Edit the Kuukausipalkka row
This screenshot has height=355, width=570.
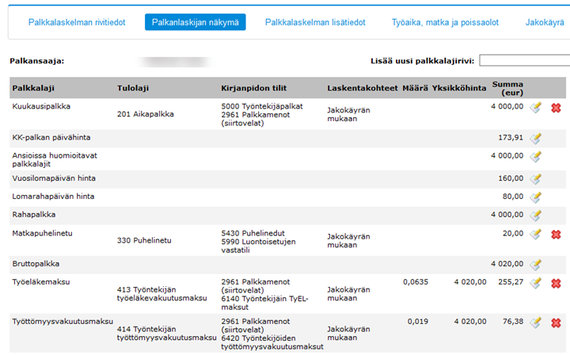(536, 108)
